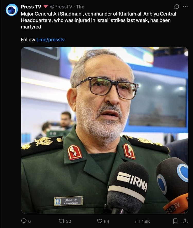Open the Grok explain icon
Screen dimensions: 193x228
point(177,6)
